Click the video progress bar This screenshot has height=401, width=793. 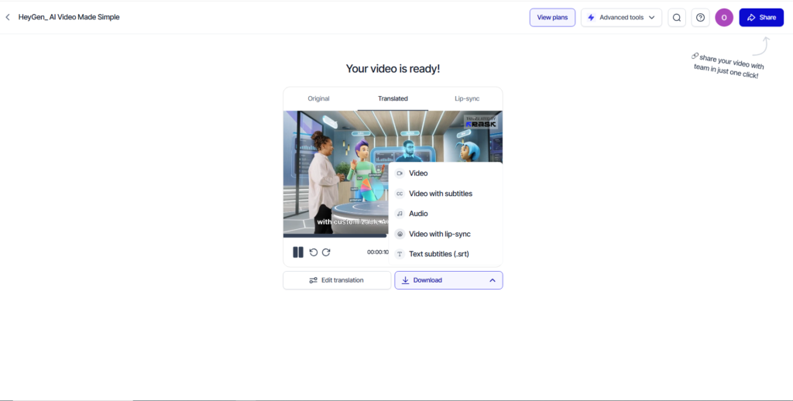point(335,235)
